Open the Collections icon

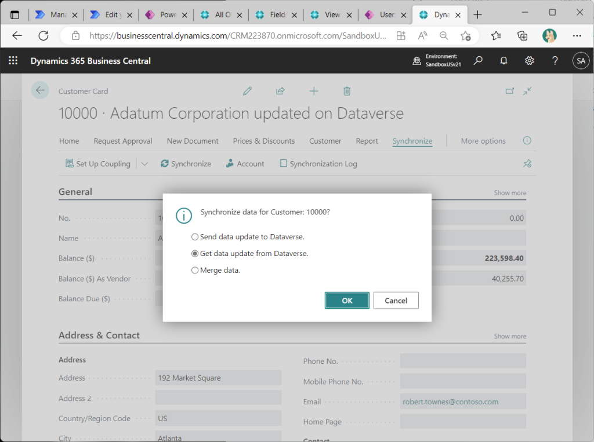523,35
